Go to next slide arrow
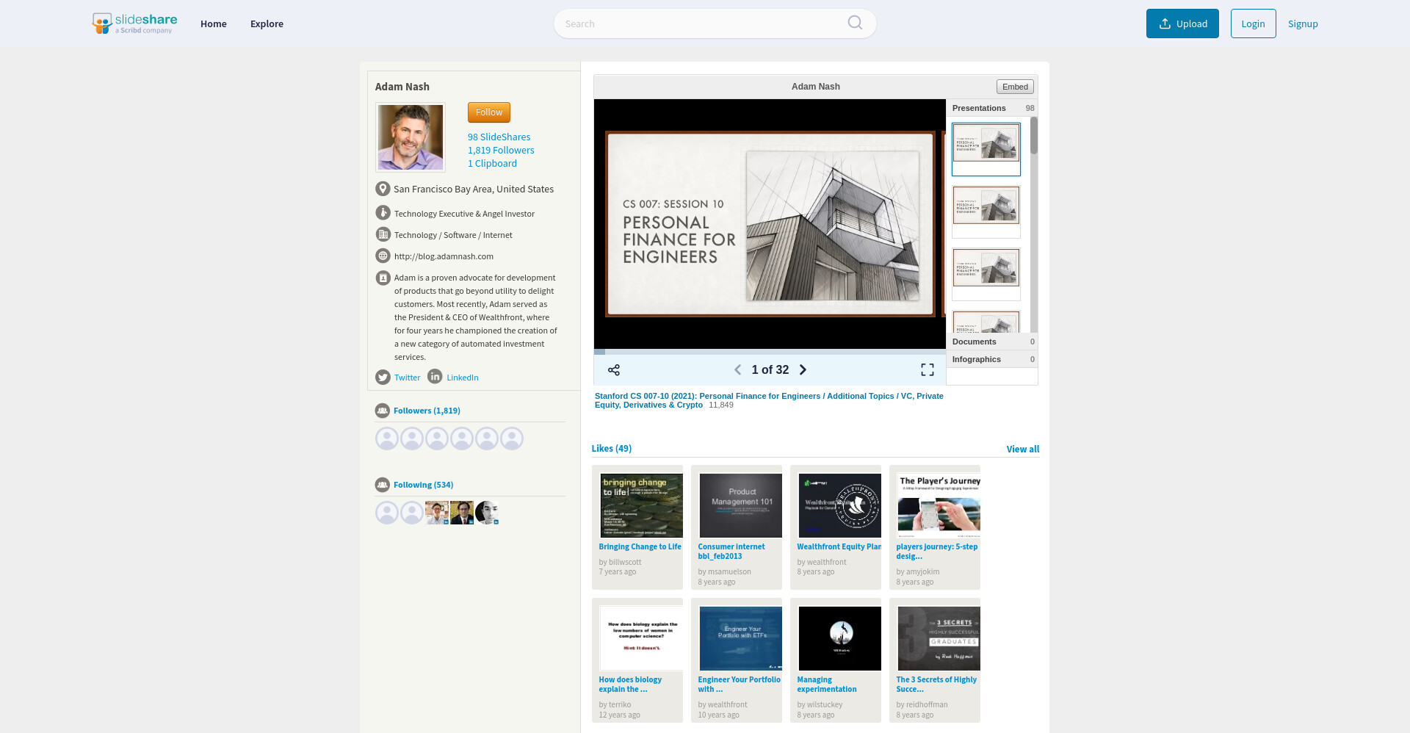Image resolution: width=1410 pixels, height=733 pixels. pos(803,370)
